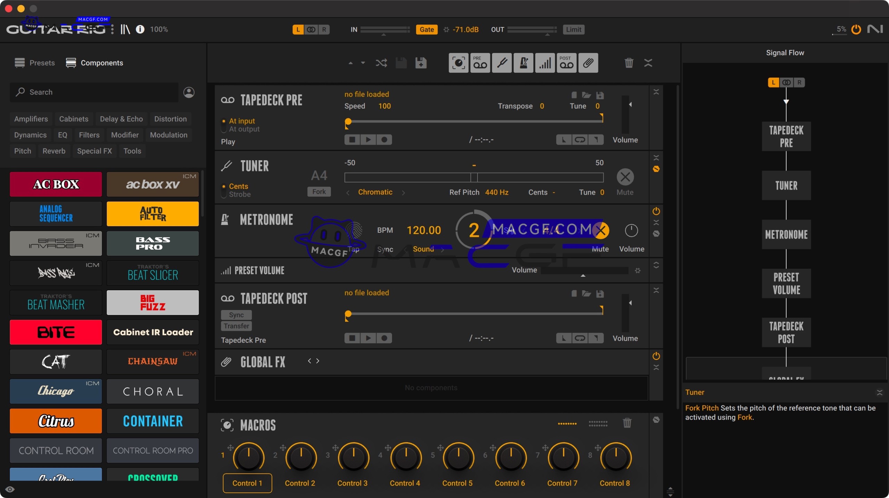Viewport: 889px width, 498px height.
Task: Activate the Fork reference tone
Action: (x=318, y=191)
